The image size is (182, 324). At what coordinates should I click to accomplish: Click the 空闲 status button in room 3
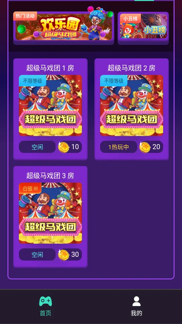37,254
